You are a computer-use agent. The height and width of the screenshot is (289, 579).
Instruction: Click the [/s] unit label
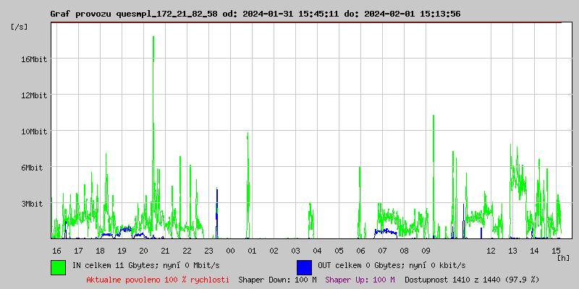[20, 27]
